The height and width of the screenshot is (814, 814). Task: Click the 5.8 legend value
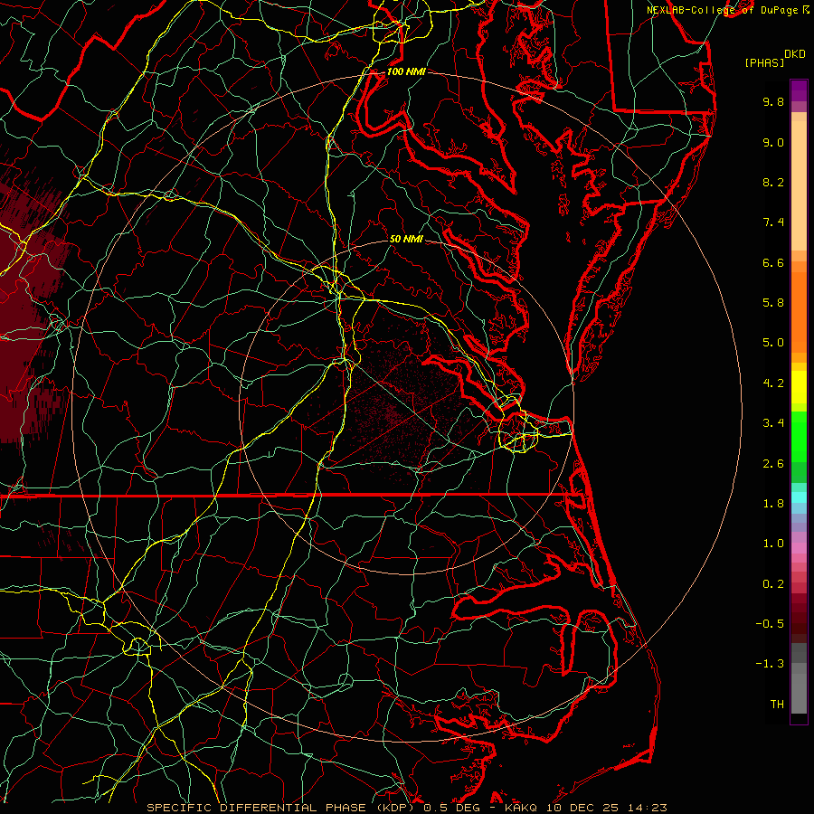pos(773,303)
